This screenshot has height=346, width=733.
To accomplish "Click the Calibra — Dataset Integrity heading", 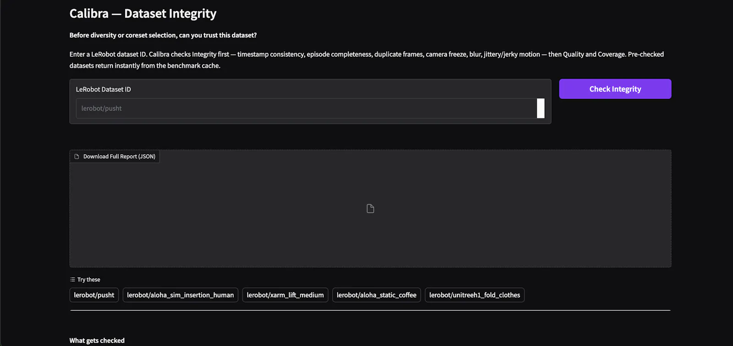I will (x=143, y=14).
